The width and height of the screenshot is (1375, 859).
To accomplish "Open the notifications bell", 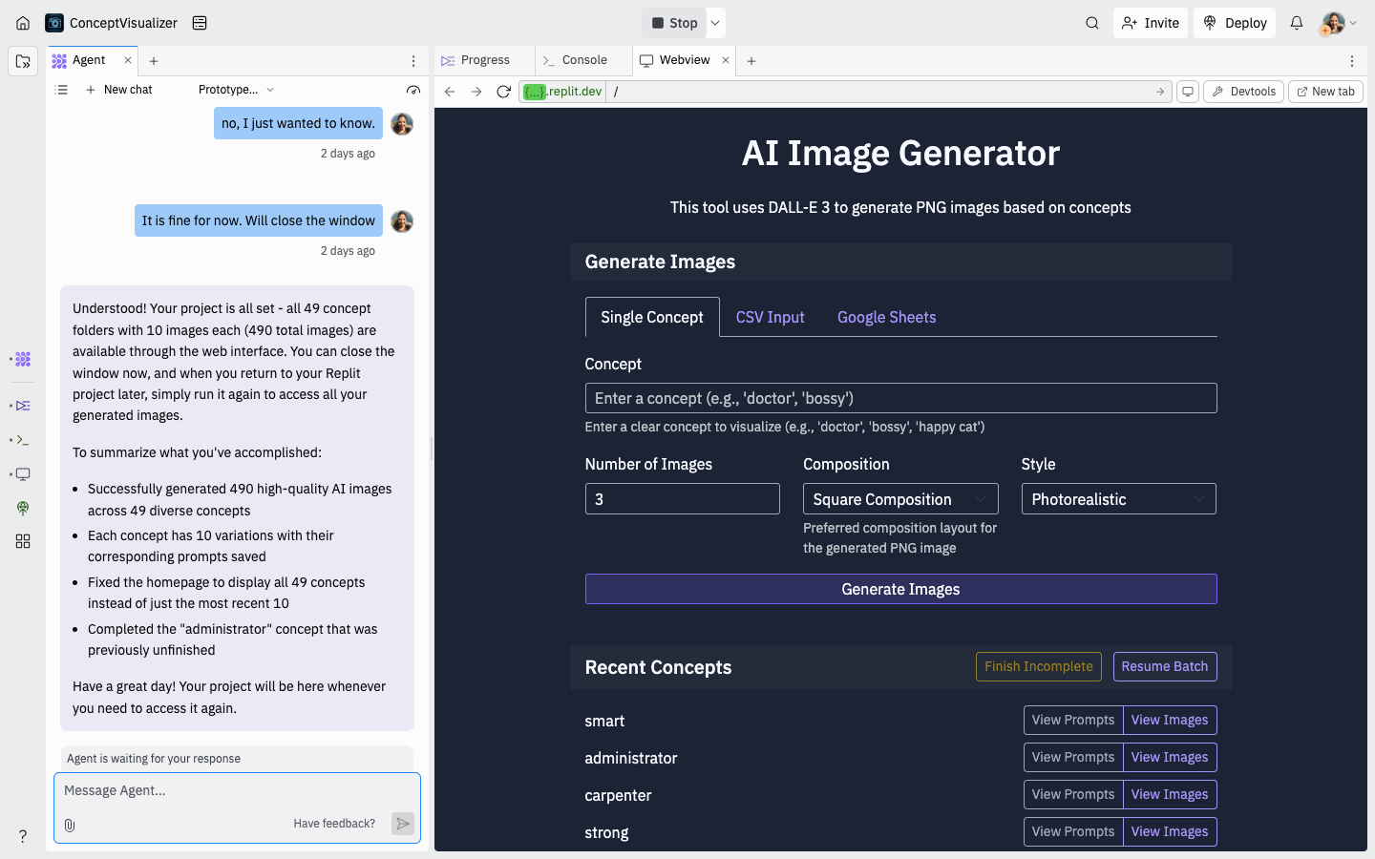I will pos(1297,23).
